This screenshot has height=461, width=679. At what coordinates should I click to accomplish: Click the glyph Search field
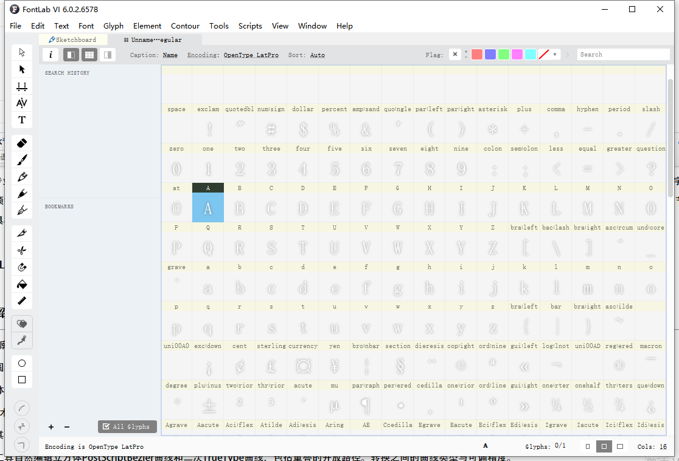point(623,55)
